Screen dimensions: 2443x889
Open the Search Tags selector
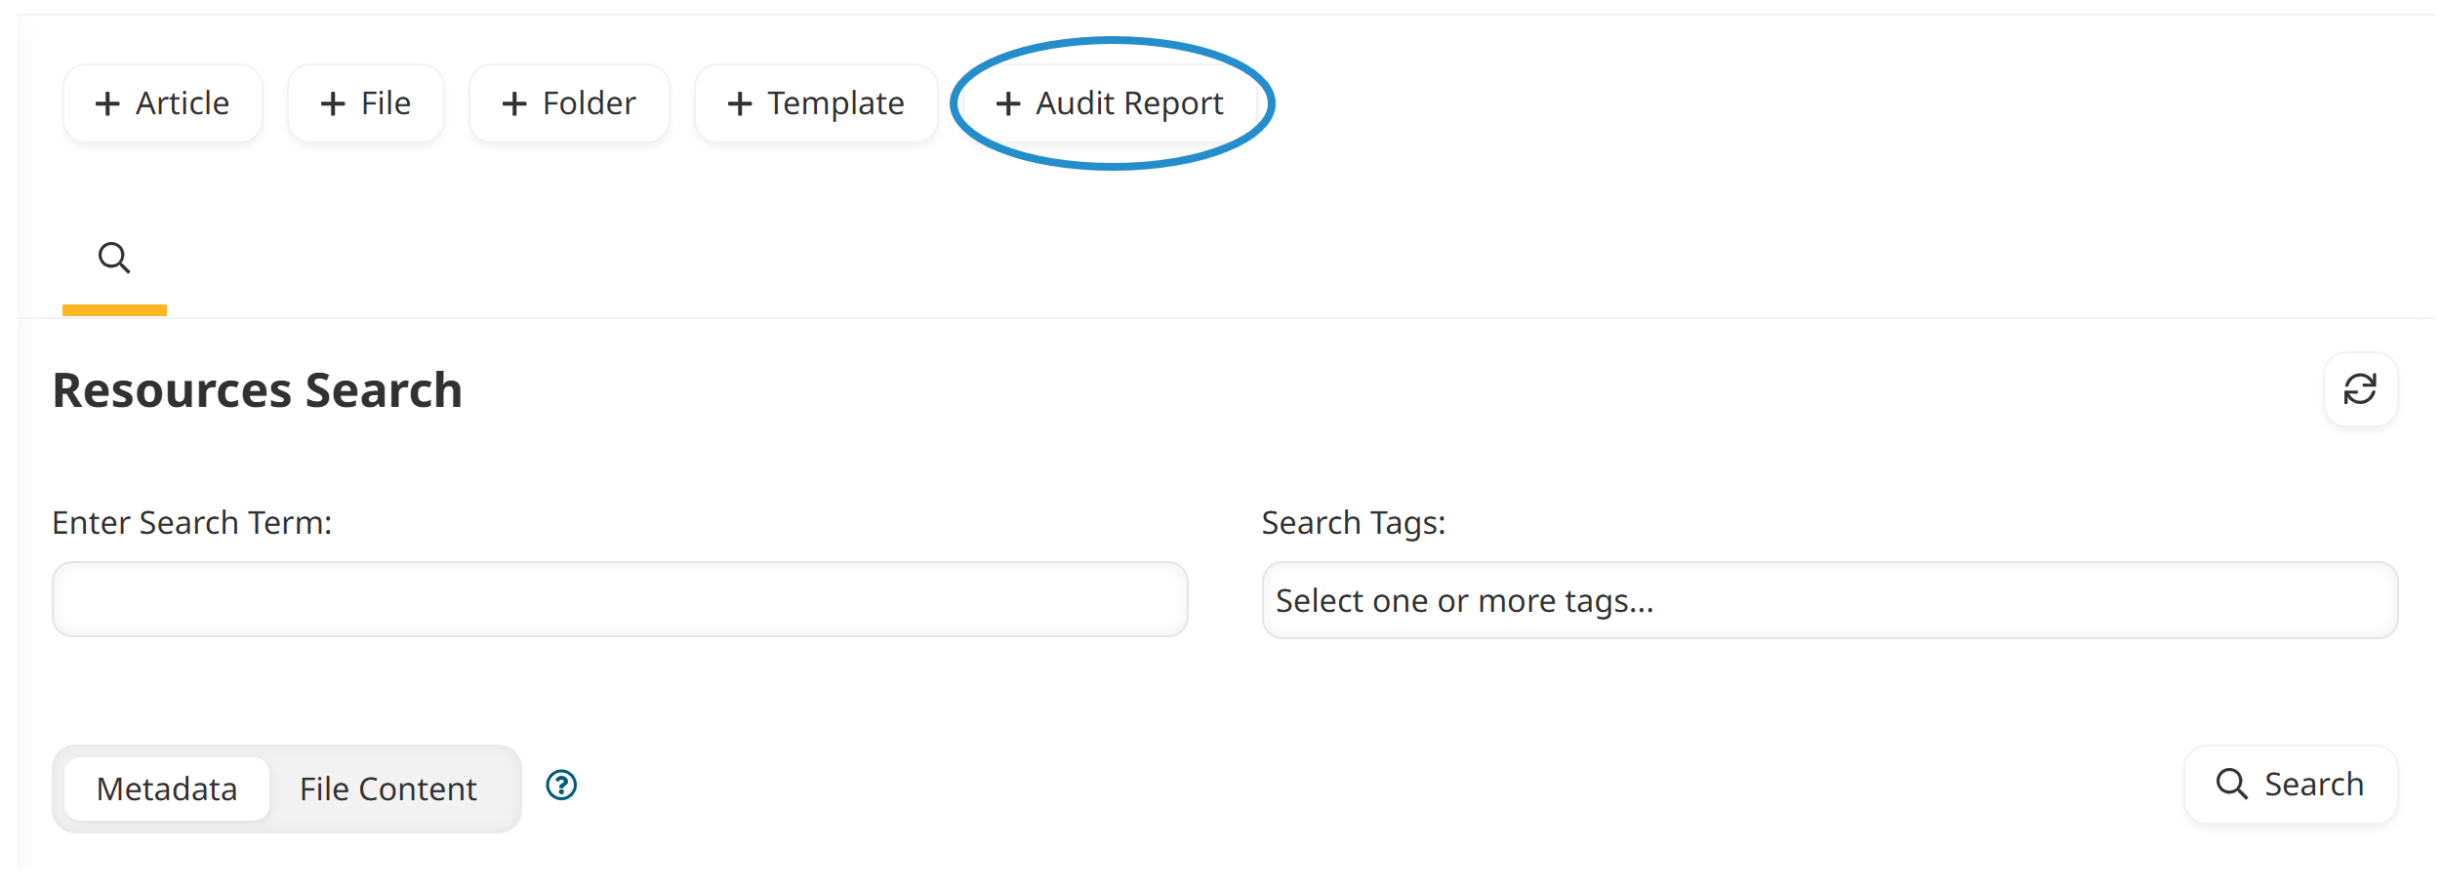pyautogui.click(x=1830, y=600)
